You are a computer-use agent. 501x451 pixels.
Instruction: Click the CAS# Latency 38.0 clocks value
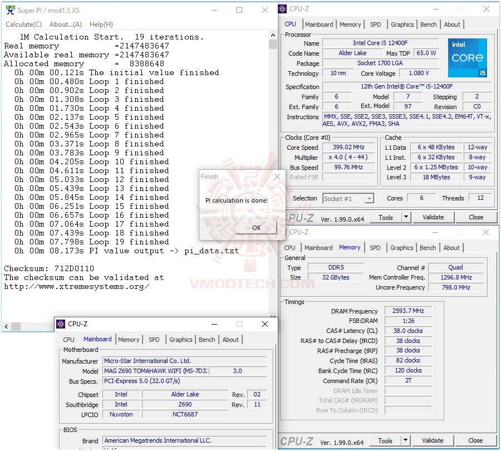tap(408, 331)
